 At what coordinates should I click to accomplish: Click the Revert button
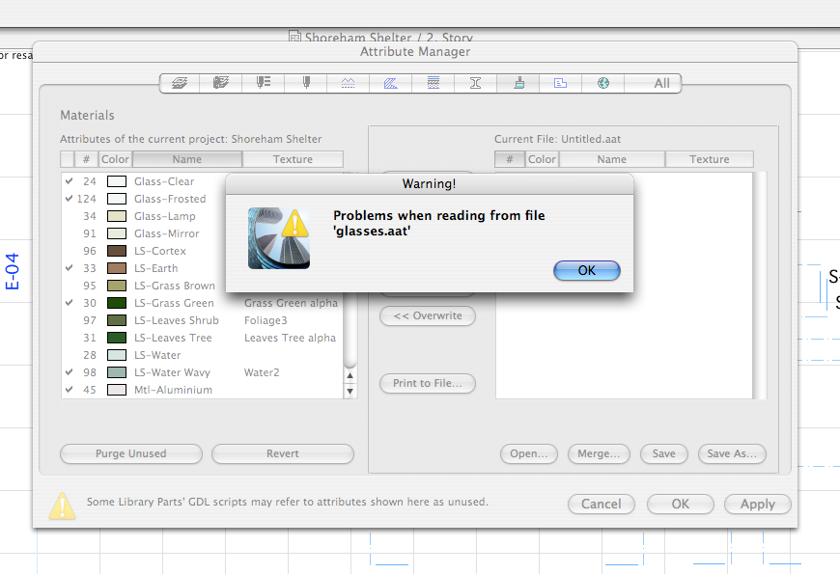point(283,453)
